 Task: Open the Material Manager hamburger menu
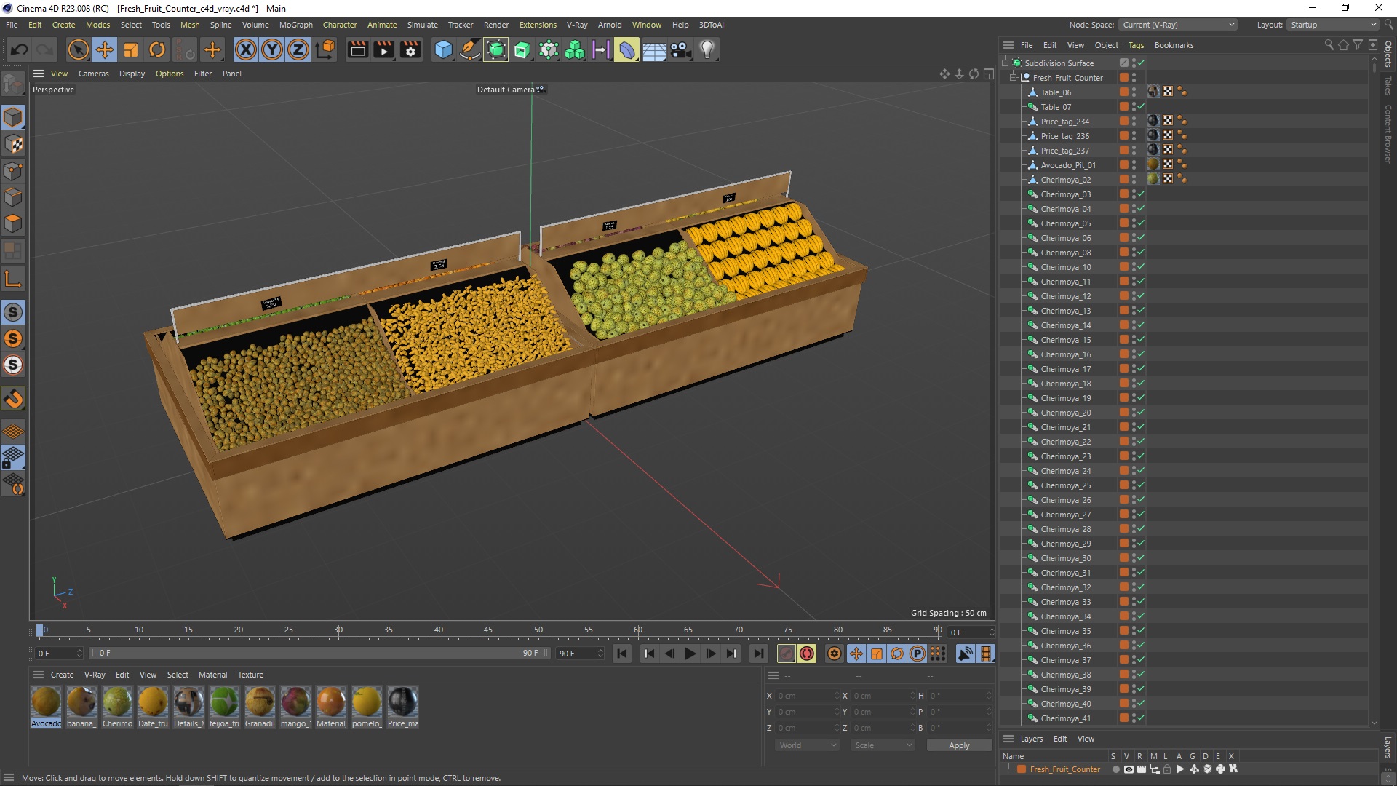point(39,675)
